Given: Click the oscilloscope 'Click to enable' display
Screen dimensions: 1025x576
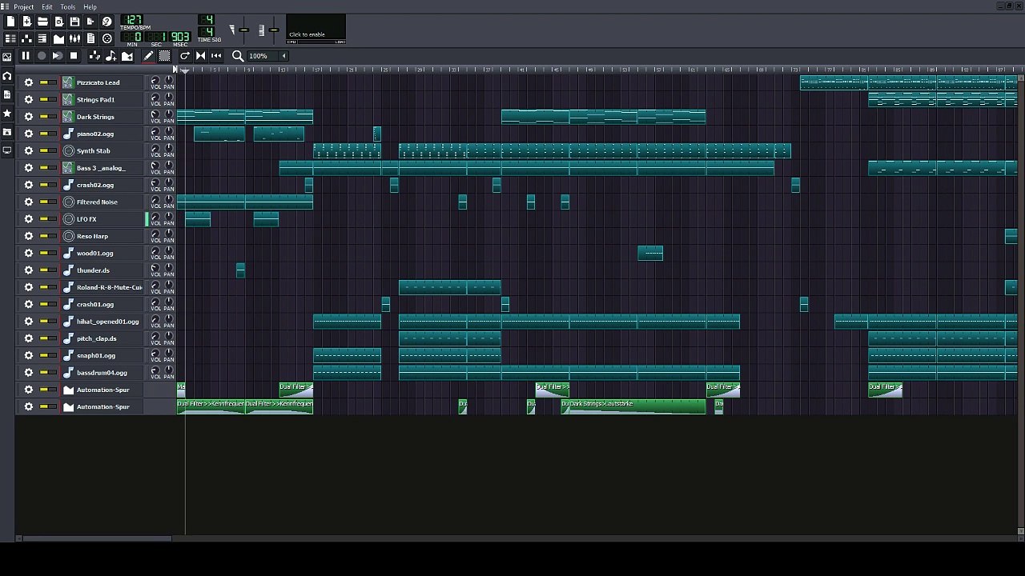Looking at the screenshot, I should tap(316, 30).
